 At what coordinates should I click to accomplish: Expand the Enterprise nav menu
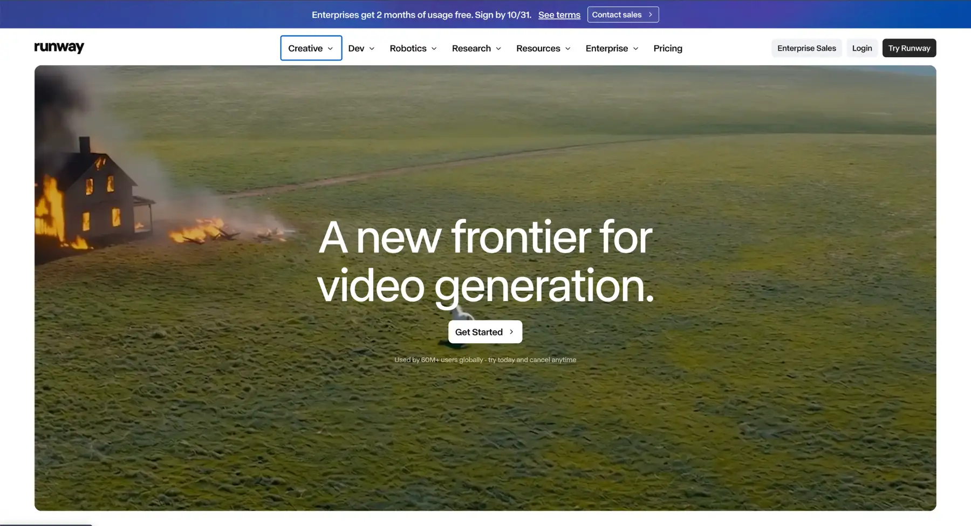pos(612,48)
